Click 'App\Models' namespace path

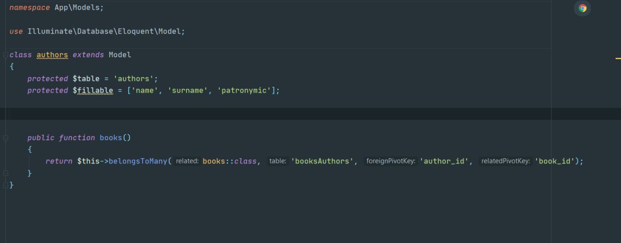click(x=77, y=8)
